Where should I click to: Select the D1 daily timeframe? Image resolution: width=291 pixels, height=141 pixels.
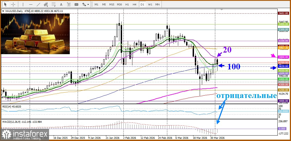[x=142, y=4]
